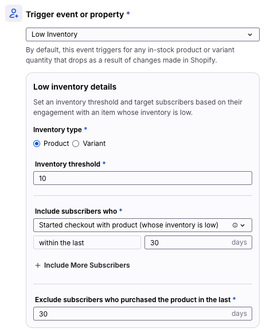The width and height of the screenshot is (266, 332).
Task: Select the Variant radio button
Action: pos(76,144)
